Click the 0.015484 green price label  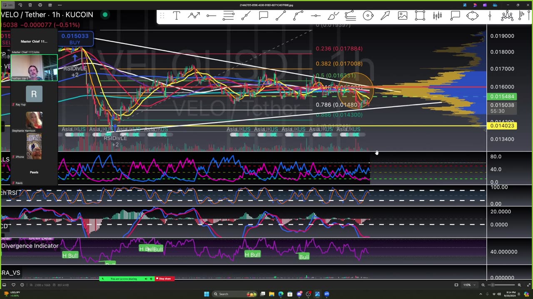502,96
